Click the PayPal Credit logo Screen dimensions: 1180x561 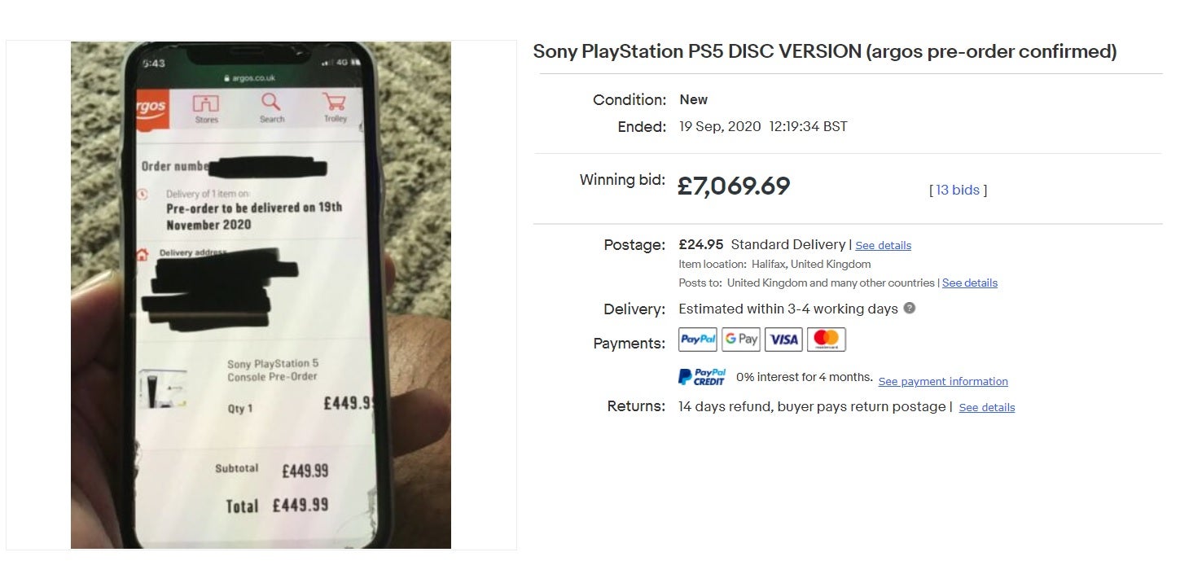(x=702, y=377)
